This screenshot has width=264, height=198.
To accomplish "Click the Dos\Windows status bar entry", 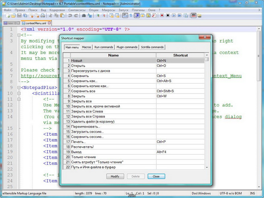I will coord(201,193).
